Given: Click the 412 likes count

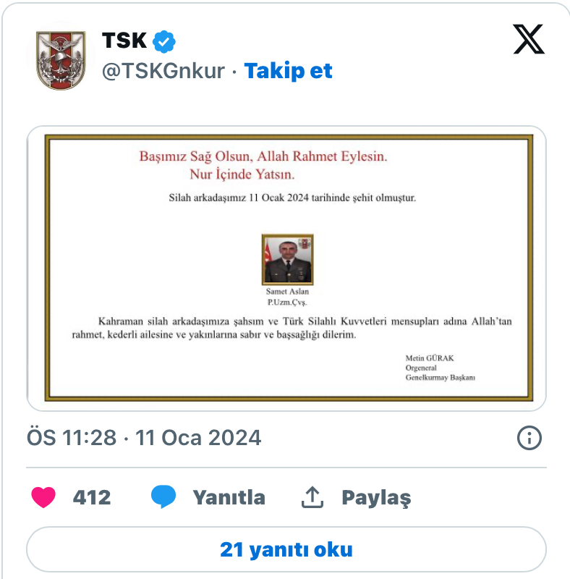Looking at the screenshot, I should click(92, 497).
